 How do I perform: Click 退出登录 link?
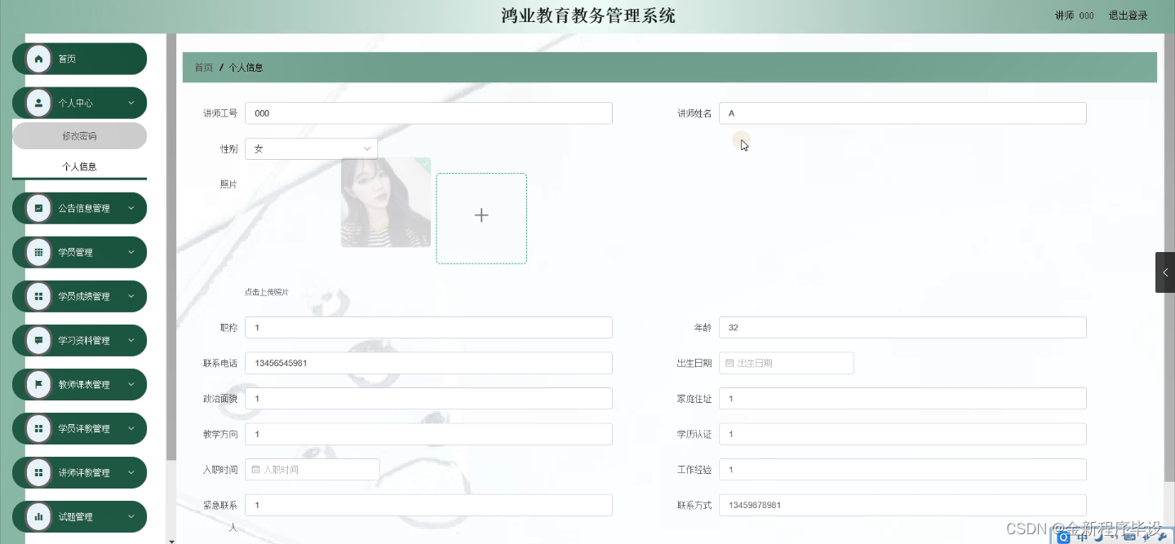coord(1128,15)
